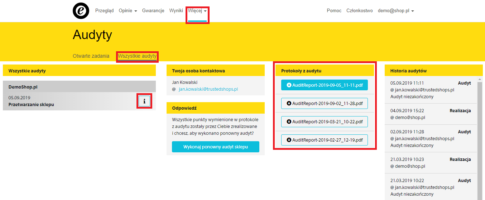Select the DemoShop.pl audit header row

click(x=79, y=86)
